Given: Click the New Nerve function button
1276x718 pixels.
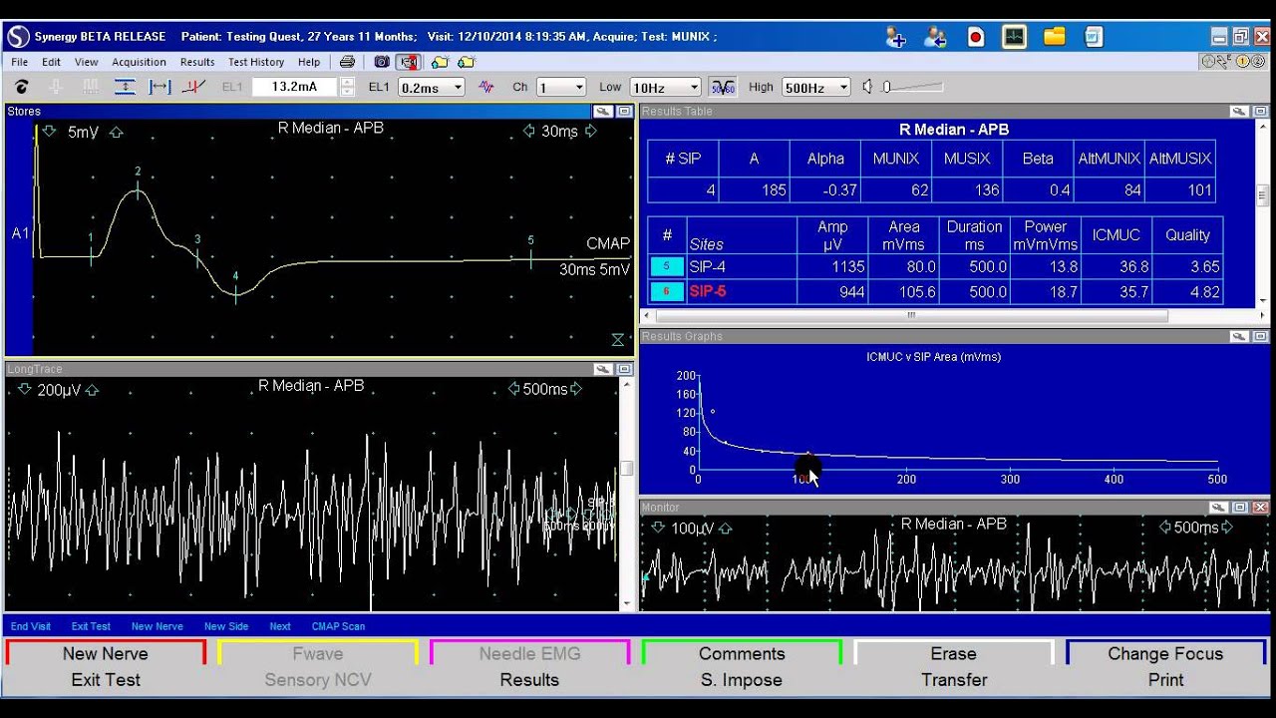Looking at the screenshot, I should 105,654.
